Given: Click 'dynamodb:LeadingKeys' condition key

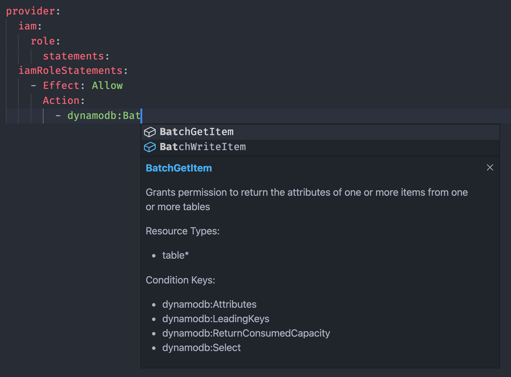Looking at the screenshot, I should point(216,319).
